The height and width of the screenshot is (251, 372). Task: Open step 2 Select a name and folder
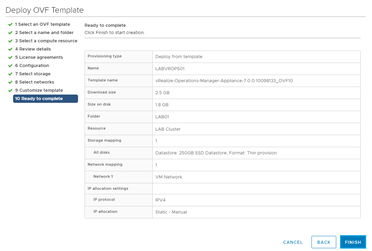coord(44,33)
